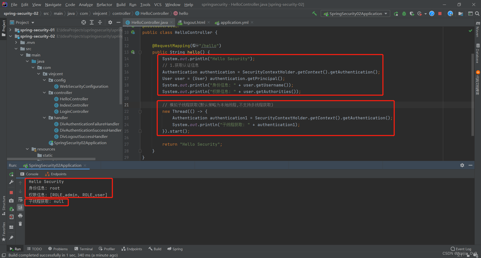Collapse the config package

pyautogui.click(x=44, y=80)
